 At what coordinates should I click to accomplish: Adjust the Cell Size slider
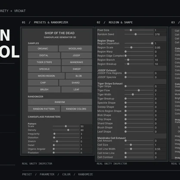click(139, 145)
